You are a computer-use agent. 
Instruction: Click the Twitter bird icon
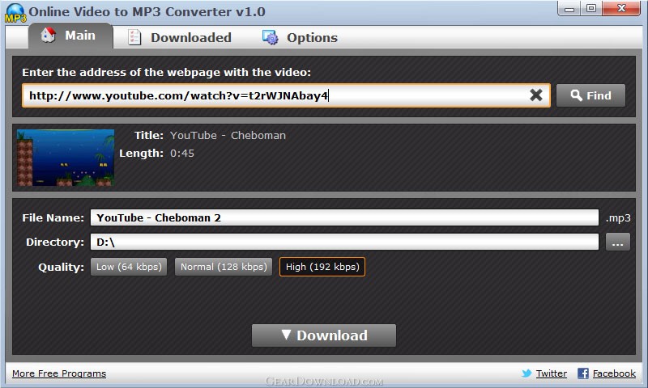(526, 373)
